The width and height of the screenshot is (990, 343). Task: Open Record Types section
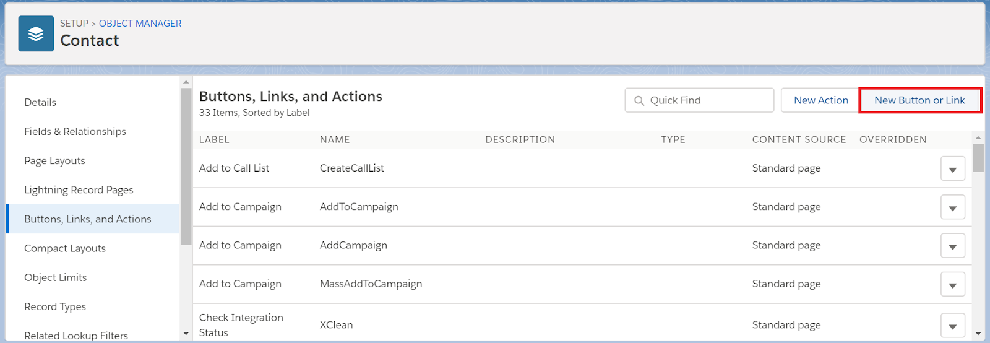coord(55,306)
